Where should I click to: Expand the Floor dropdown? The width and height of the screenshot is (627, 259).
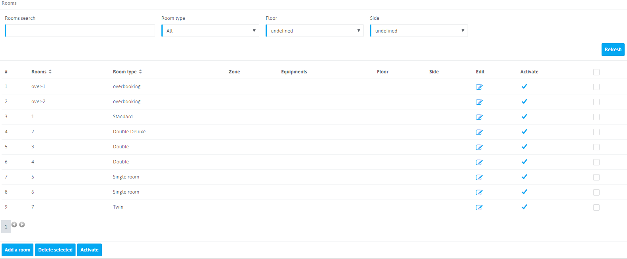coord(314,31)
